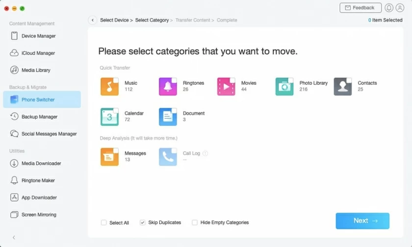Enable the Select All checkbox

point(104,222)
